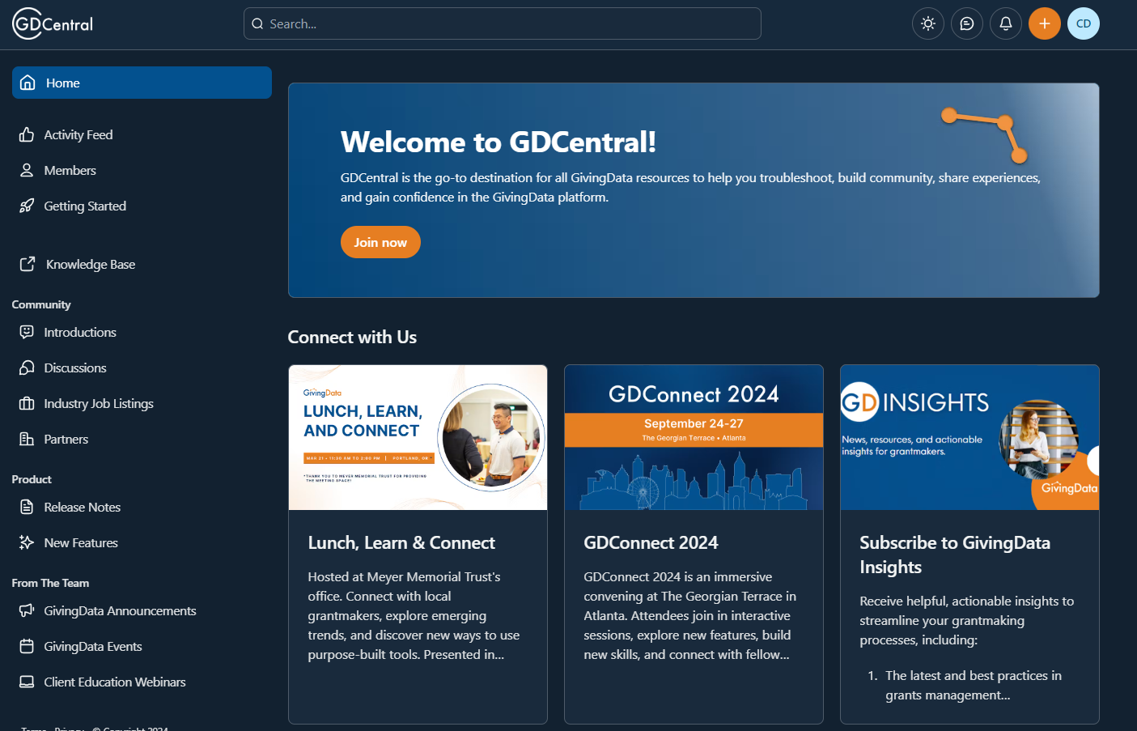This screenshot has height=731, width=1137.
Task: Click the orange plus create button
Action: tap(1045, 23)
